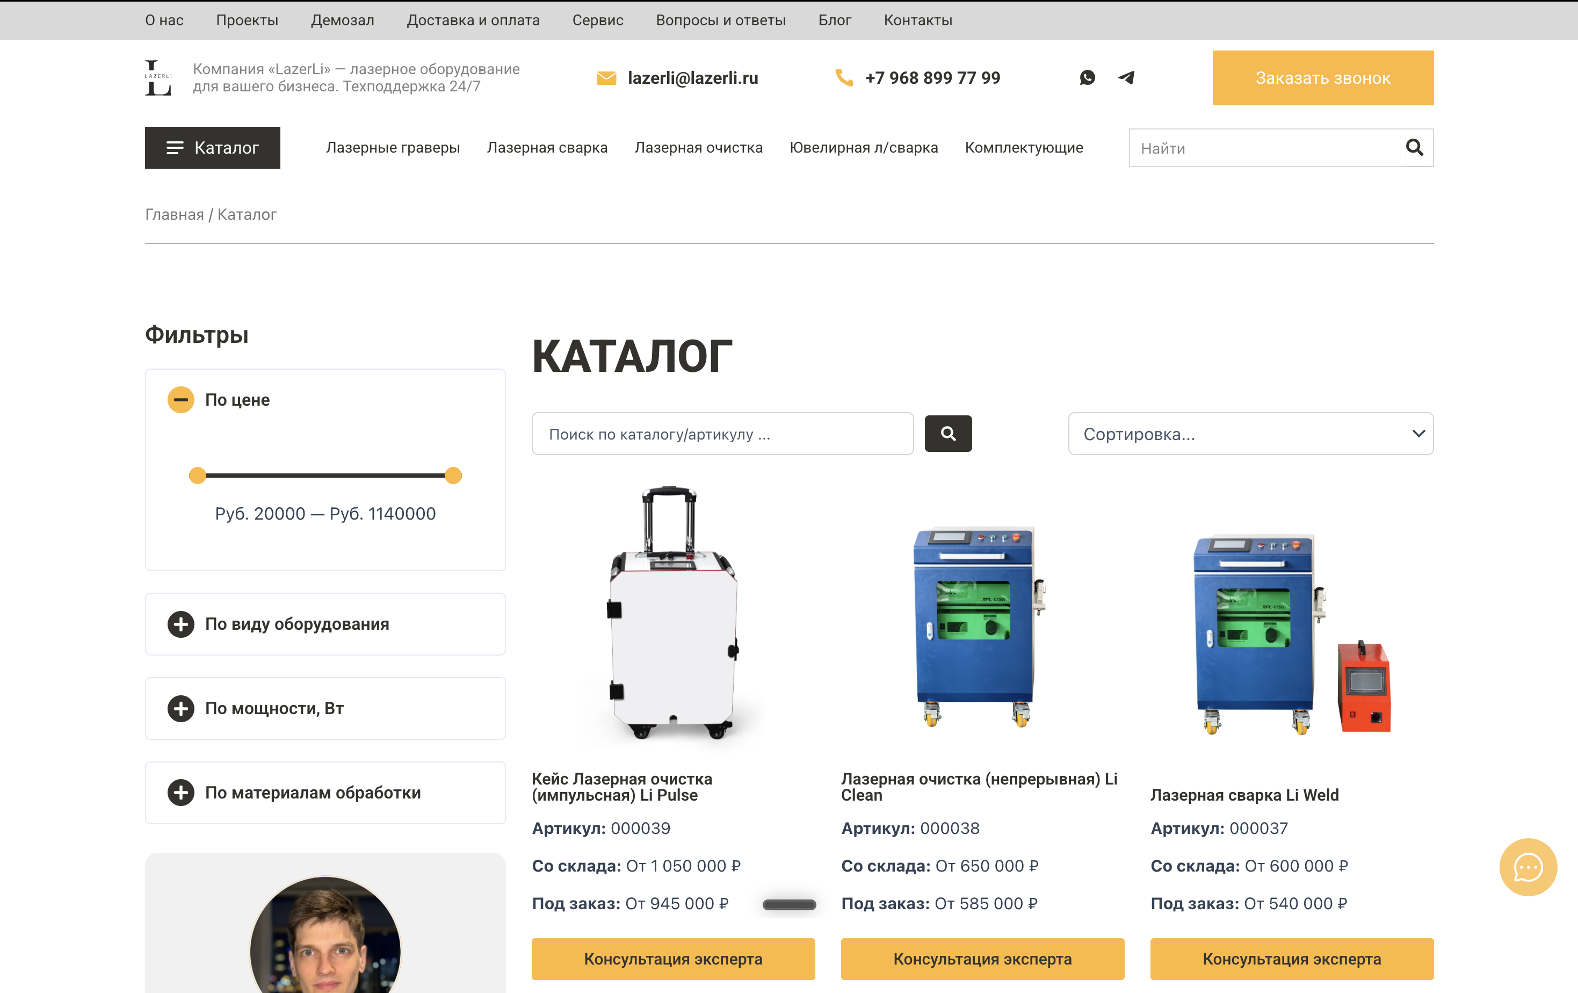Click the orange phone icon
Image resolution: width=1578 pixels, height=993 pixels.
[x=844, y=77]
